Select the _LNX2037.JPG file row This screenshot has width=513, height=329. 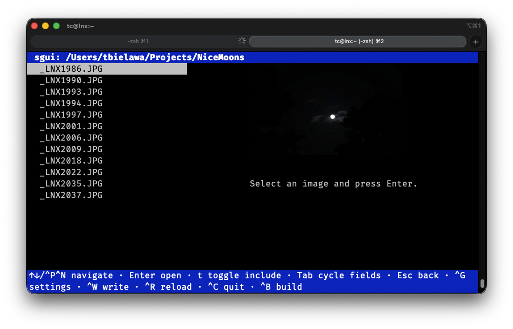coord(107,195)
